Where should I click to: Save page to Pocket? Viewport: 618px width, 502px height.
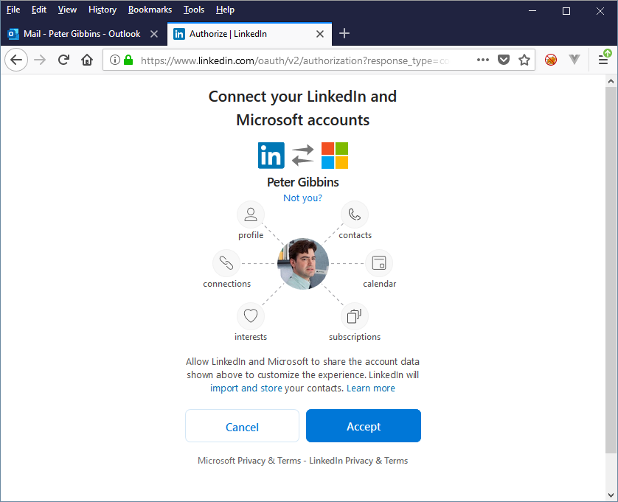tap(503, 60)
